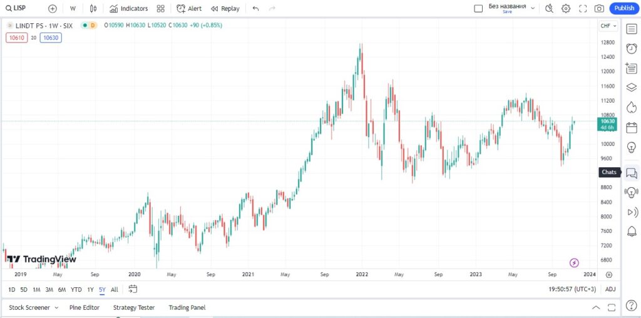Open the Chats sidebar icon
The image size is (641, 318).
[x=631, y=173]
